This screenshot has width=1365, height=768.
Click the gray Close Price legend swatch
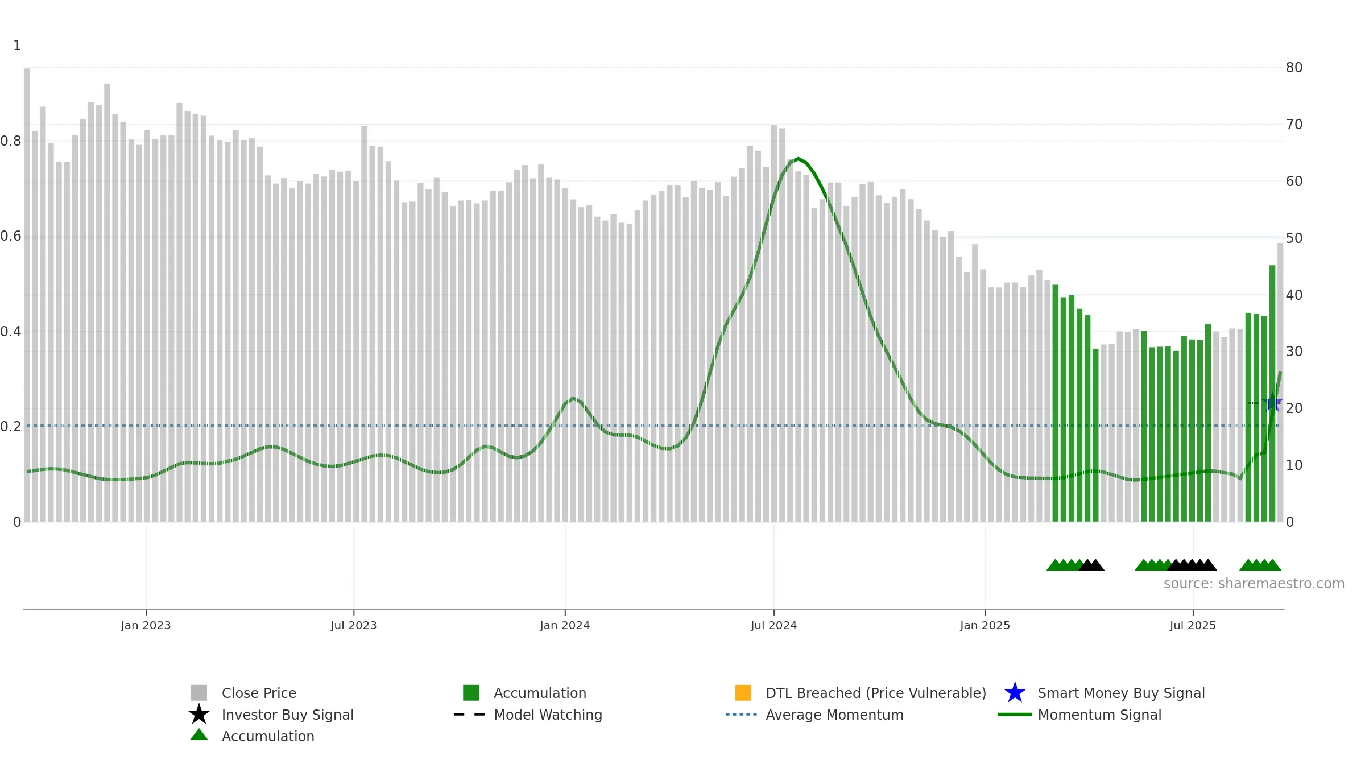point(198,693)
